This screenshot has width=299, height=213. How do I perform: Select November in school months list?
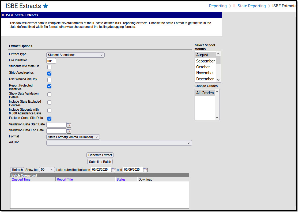point(205,73)
